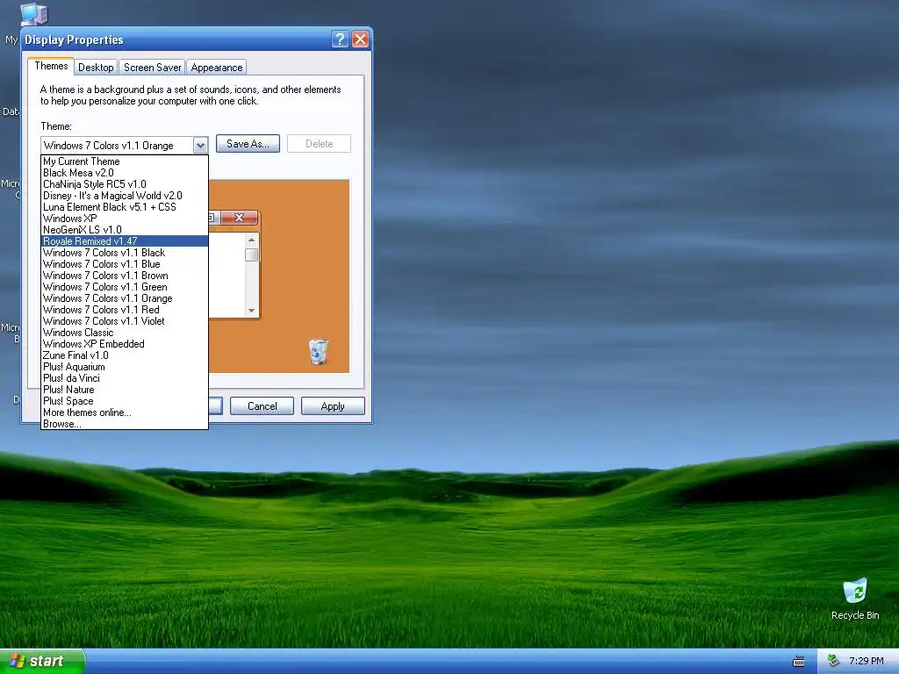This screenshot has width=899, height=674.
Task: Select Windows 7 Colors v1.1 Blue
Action: pyautogui.click(x=125, y=264)
